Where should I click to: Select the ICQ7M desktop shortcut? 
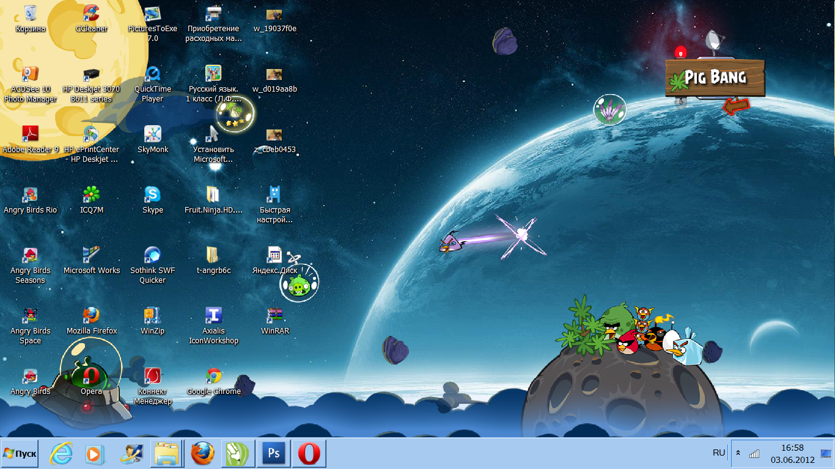point(91,195)
